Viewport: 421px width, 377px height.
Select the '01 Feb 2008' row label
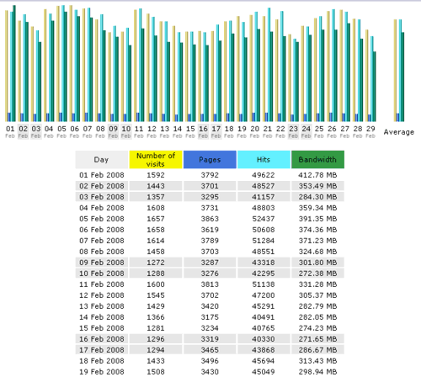point(102,175)
